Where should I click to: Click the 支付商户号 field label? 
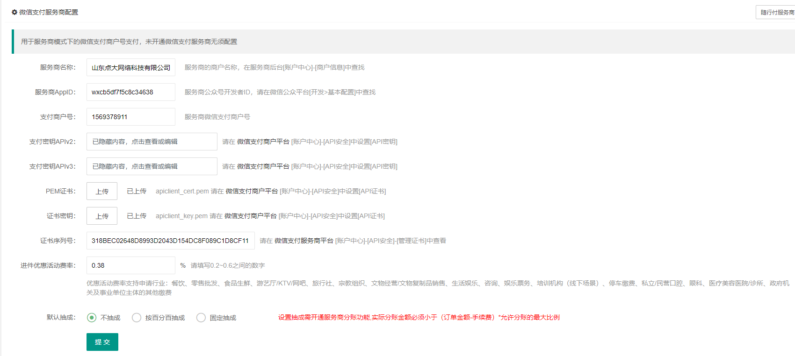point(58,117)
